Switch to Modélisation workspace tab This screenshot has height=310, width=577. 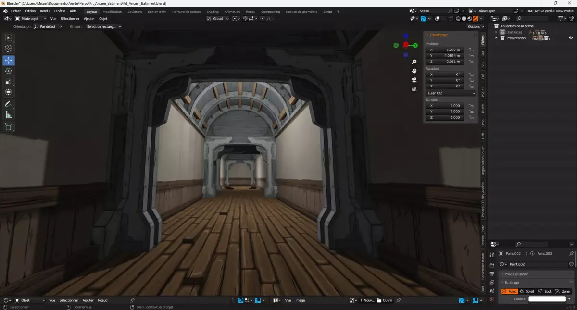coord(113,12)
